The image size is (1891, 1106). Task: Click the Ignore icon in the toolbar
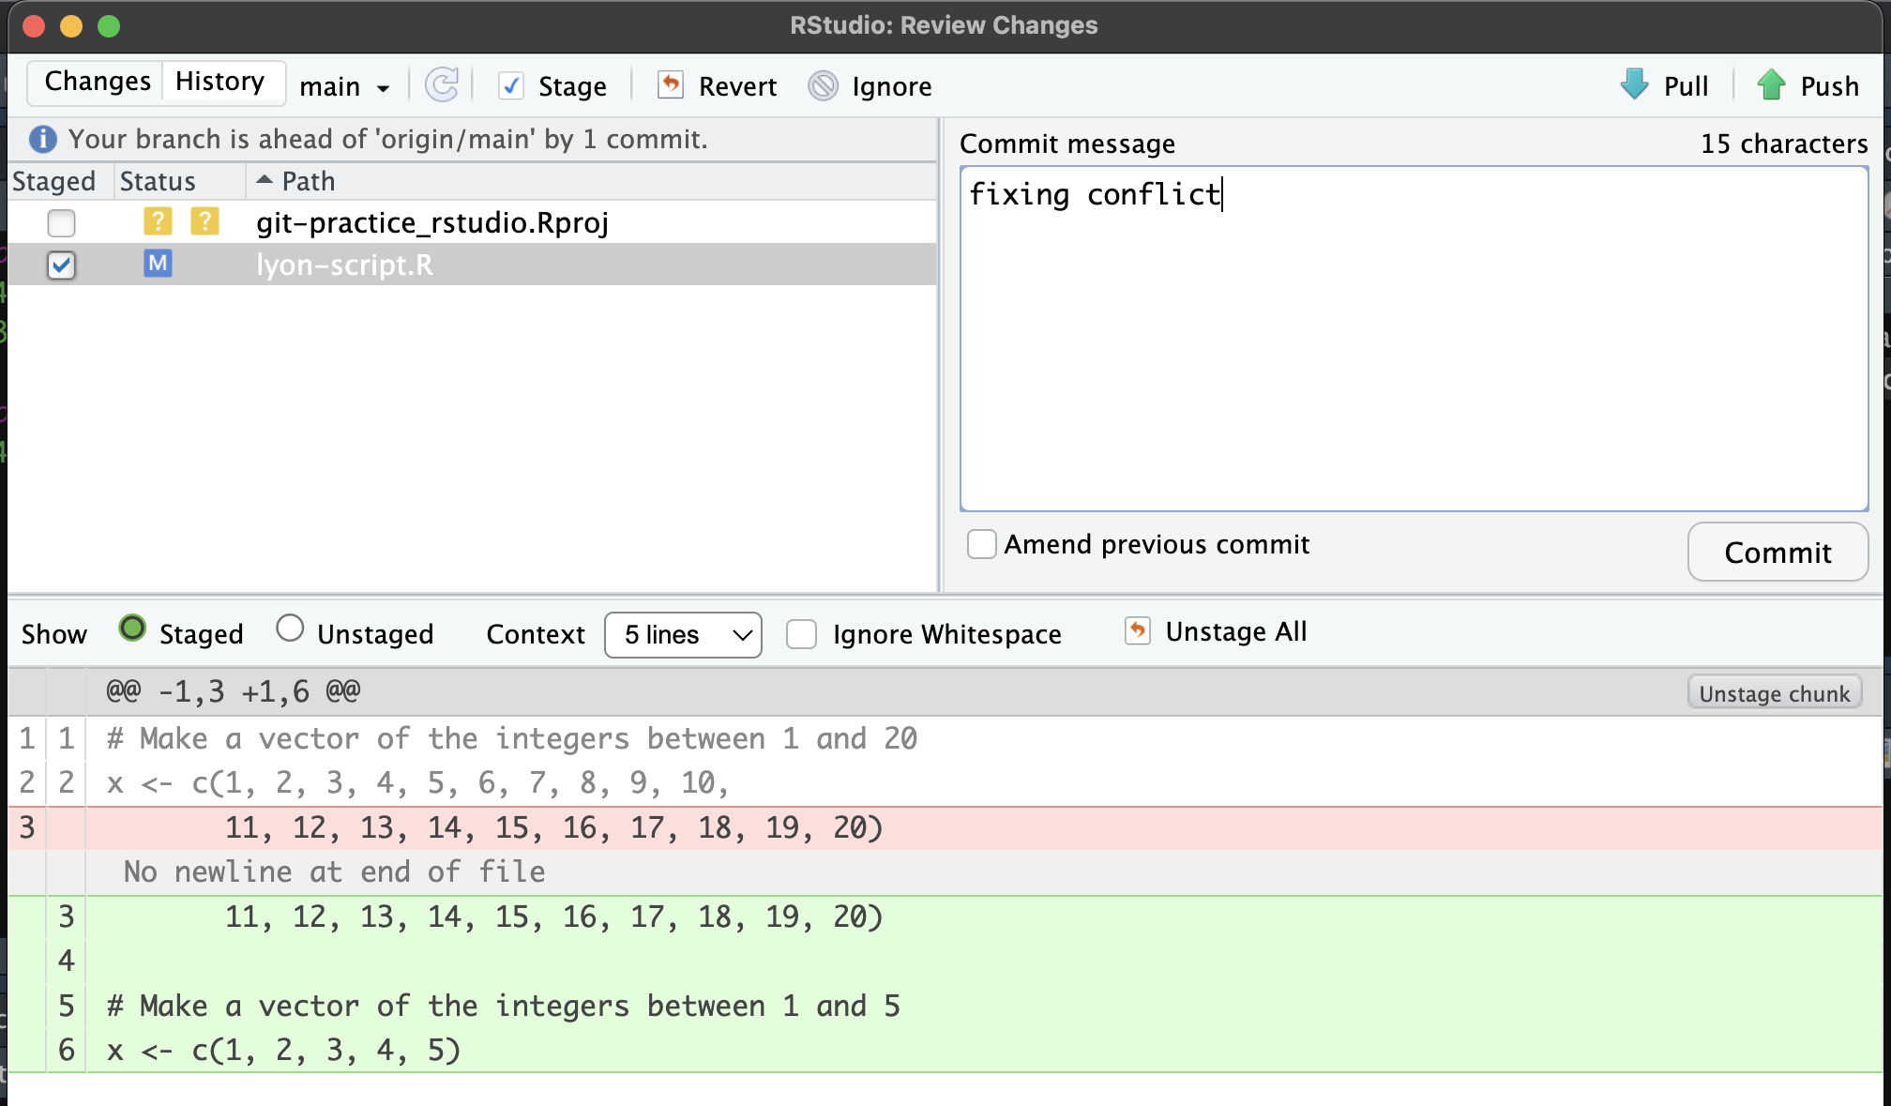click(824, 85)
